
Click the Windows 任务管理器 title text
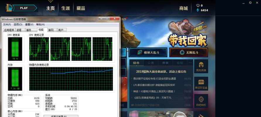(14, 19)
